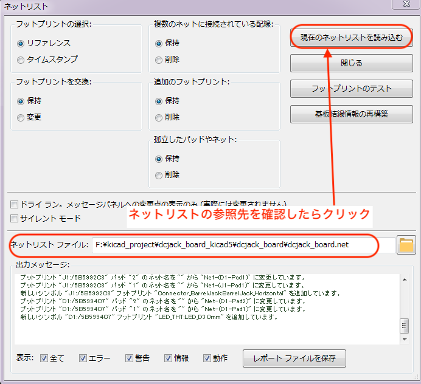Toggle the エラー display checkbox
Viewport: 421px width, 384px height.
click(x=83, y=358)
